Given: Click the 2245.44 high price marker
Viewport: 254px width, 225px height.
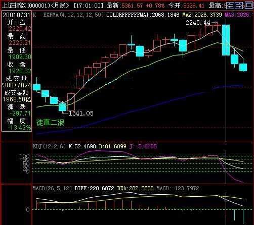Looking at the screenshot, I should tap(198, 23).
